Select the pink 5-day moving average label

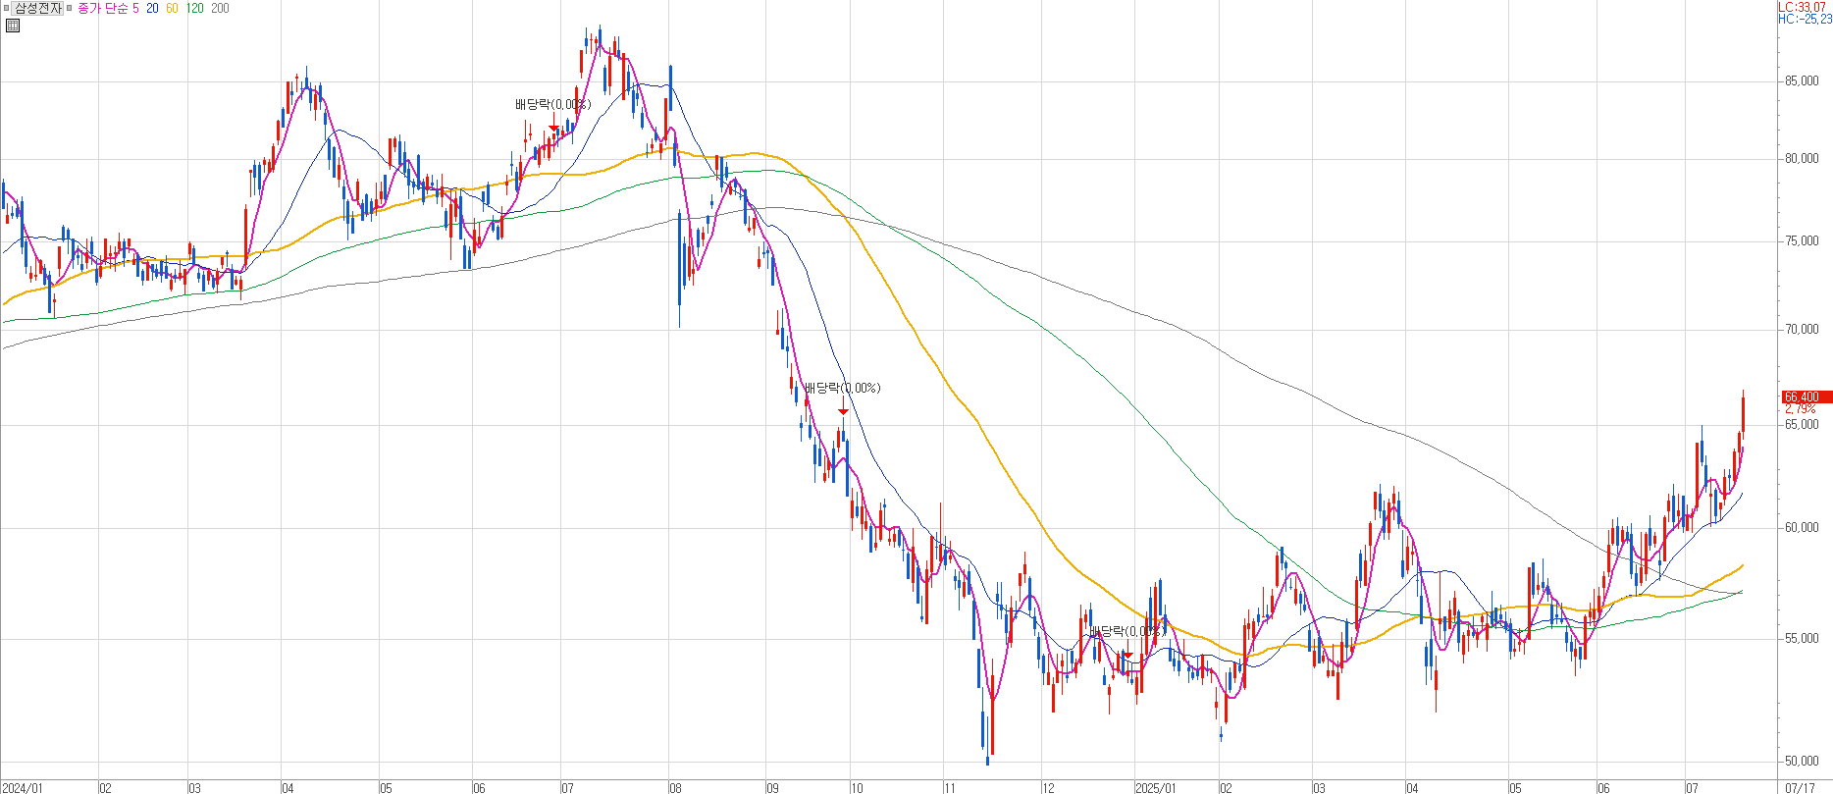[x=135, y=9]
